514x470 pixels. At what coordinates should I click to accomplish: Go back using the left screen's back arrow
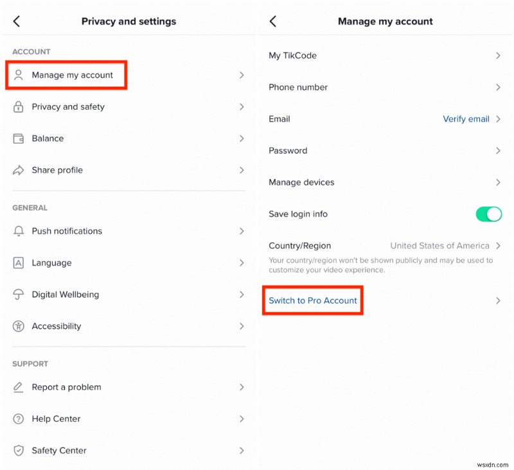16,21
